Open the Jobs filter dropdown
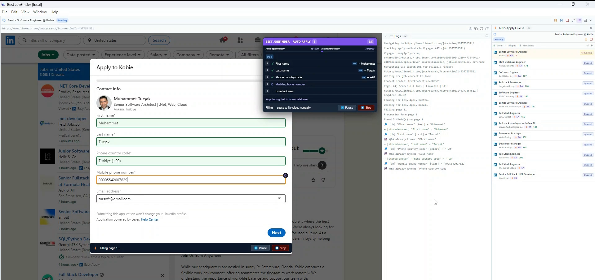The width and height of the screenshot is (595, 280). point(48,55)
